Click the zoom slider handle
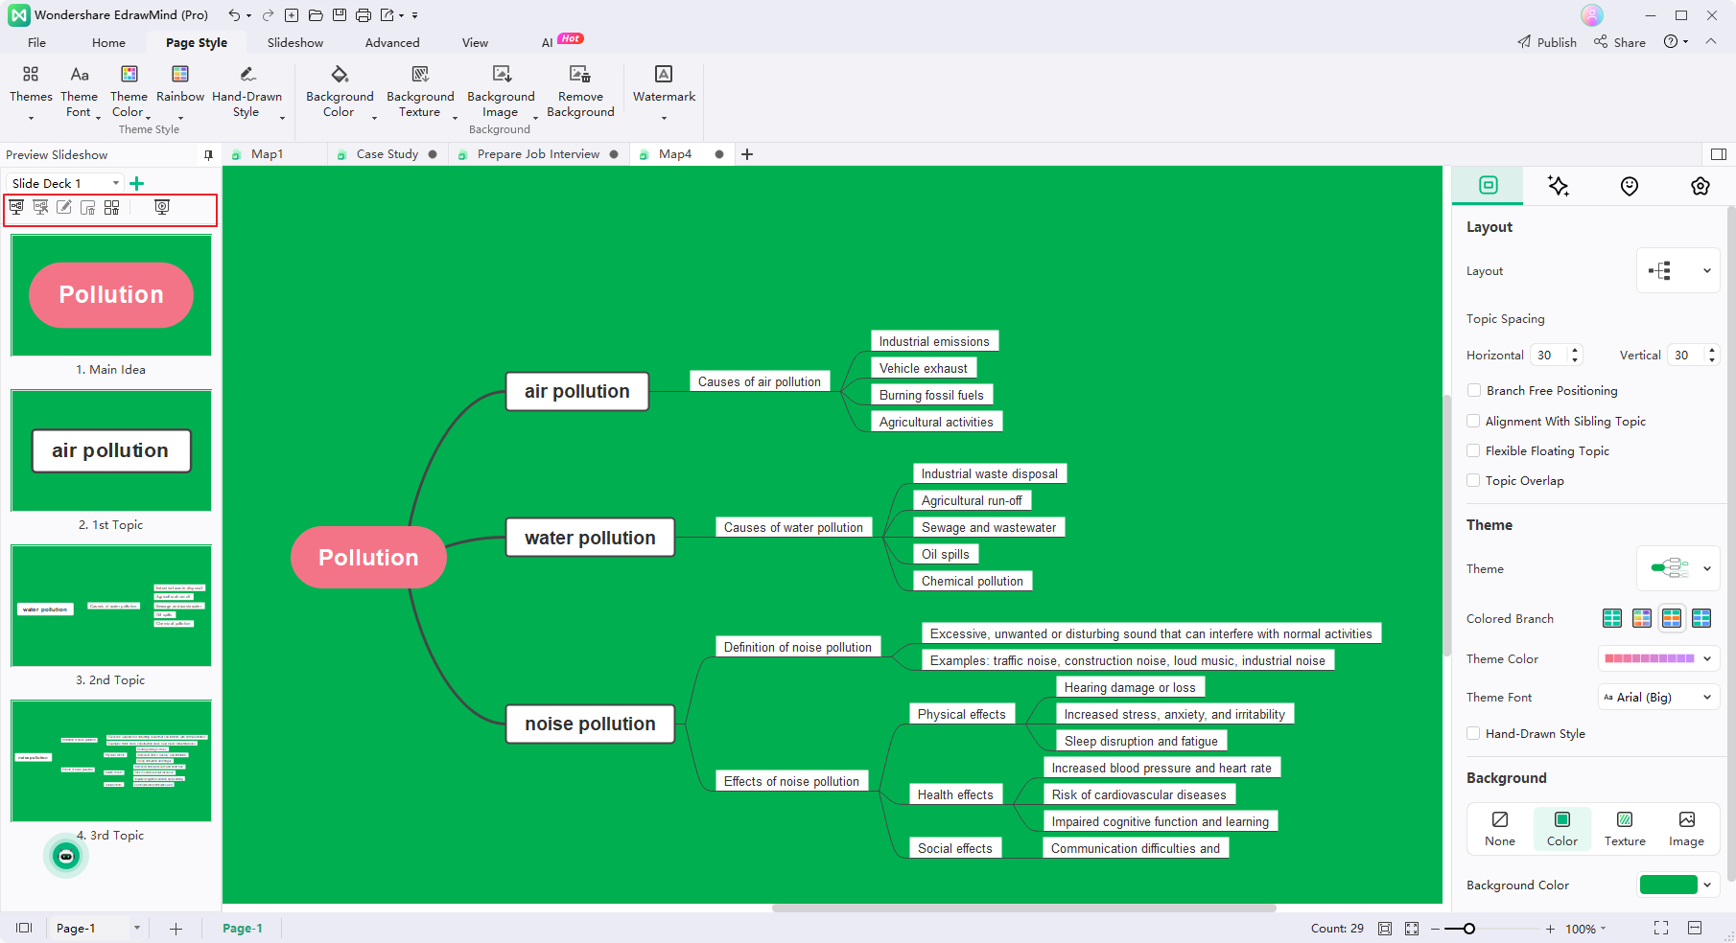The image size is (1736, 943). pyautogui.click(x=1468, y=929)
